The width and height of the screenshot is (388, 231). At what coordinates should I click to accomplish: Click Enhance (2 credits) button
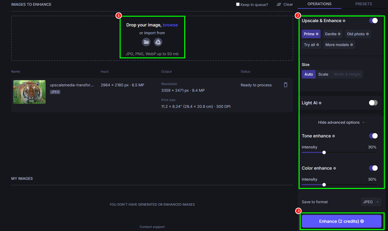(x=341, y=221)
